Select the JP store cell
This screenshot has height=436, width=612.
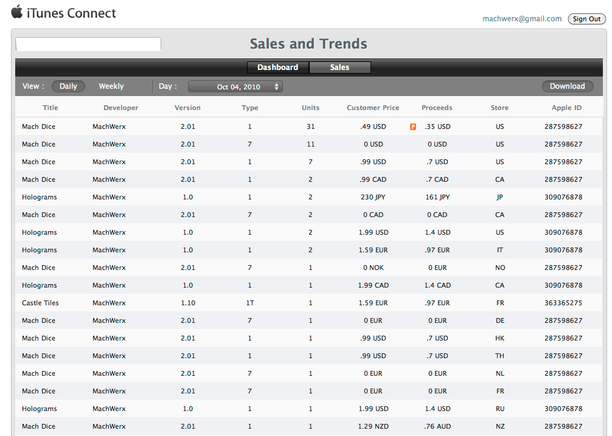pos(500,198)
